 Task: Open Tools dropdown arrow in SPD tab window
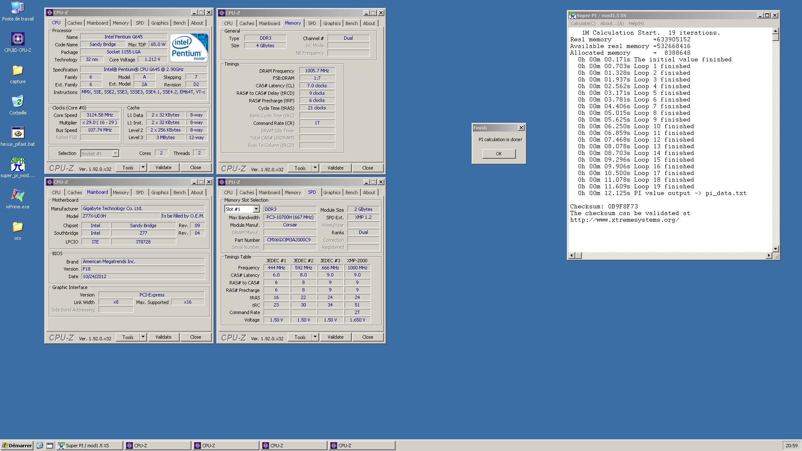pyautogui.click(x=315, y=337)
